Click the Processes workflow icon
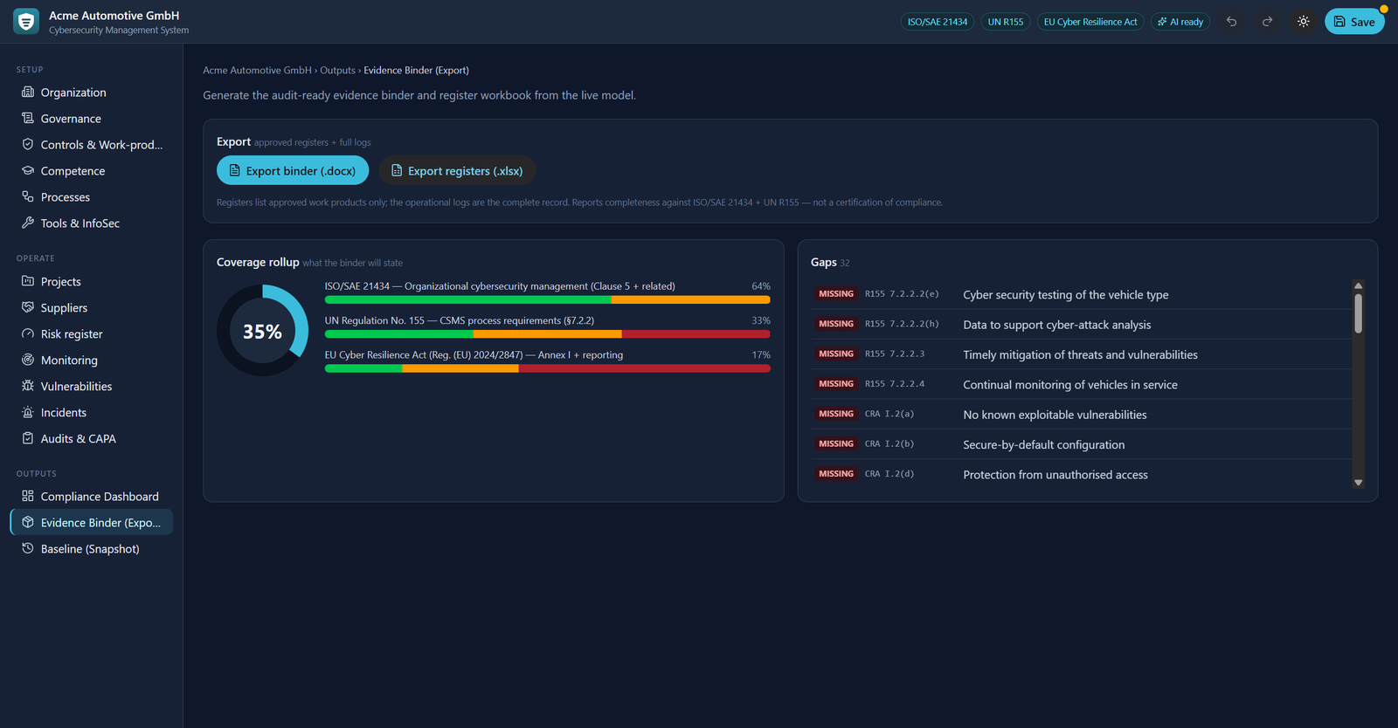The height and width of the screenshot is (728, 1398). point(28,196)
